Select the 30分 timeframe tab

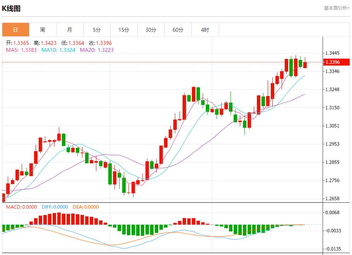tap(151, 30)
